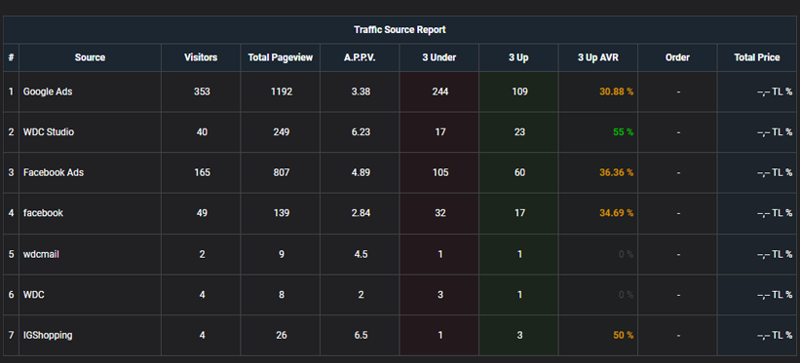Click Google Ads visitors value 353

tap(202, 91)
